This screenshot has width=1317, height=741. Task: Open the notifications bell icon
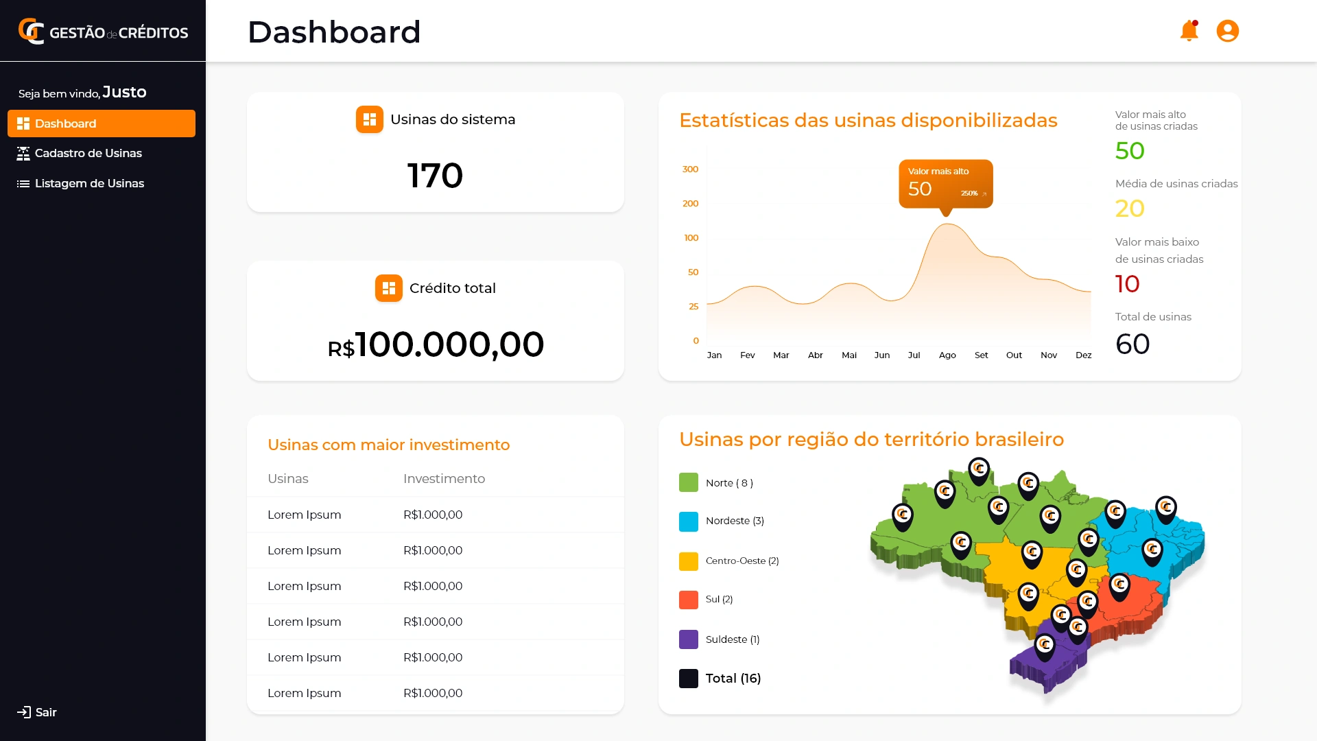(1189, 32)
